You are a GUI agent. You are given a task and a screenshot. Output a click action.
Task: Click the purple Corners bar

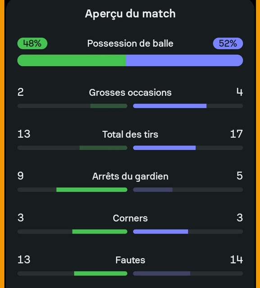(x=160, y=232)
